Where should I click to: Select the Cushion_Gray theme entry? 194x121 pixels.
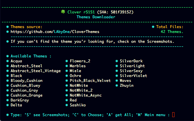tap(24, 90)
